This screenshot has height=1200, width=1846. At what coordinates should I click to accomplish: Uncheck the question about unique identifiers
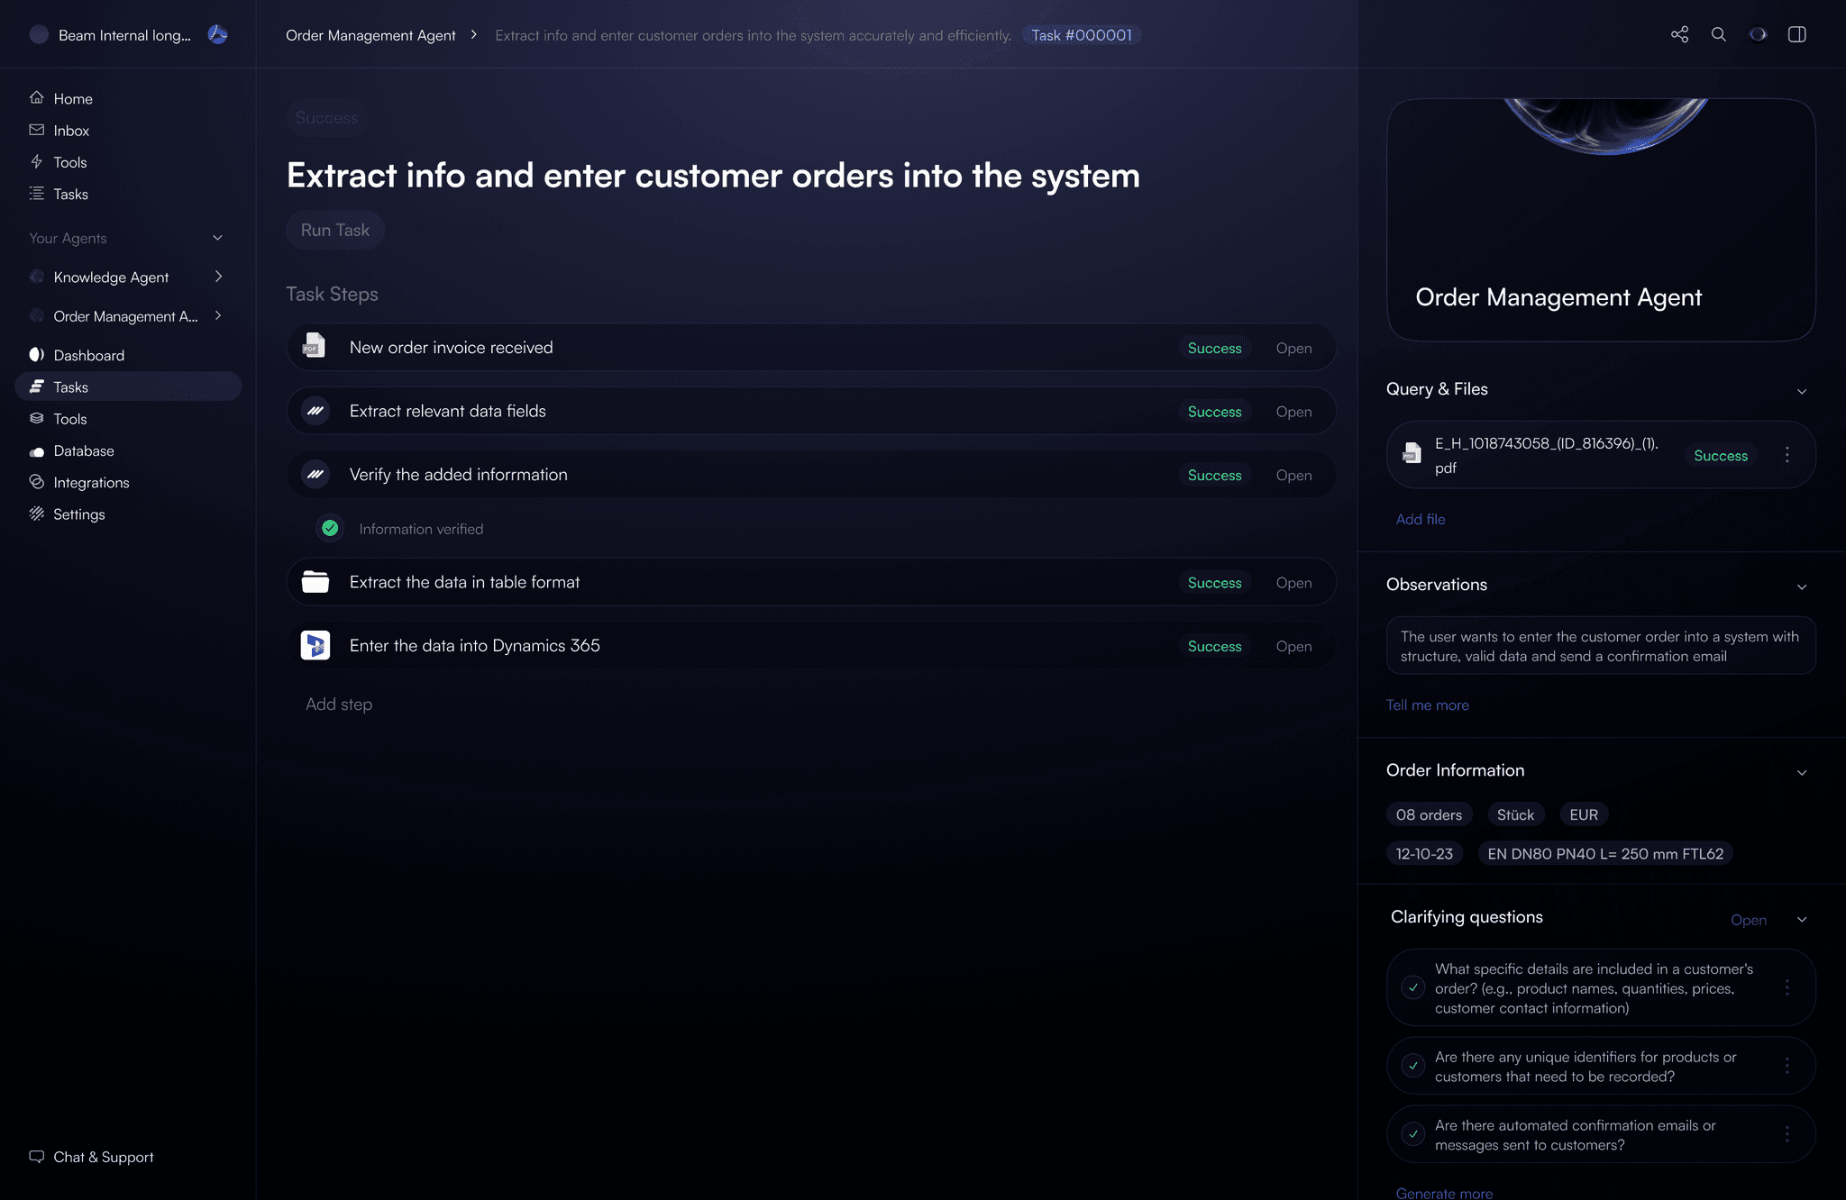1412,1065
